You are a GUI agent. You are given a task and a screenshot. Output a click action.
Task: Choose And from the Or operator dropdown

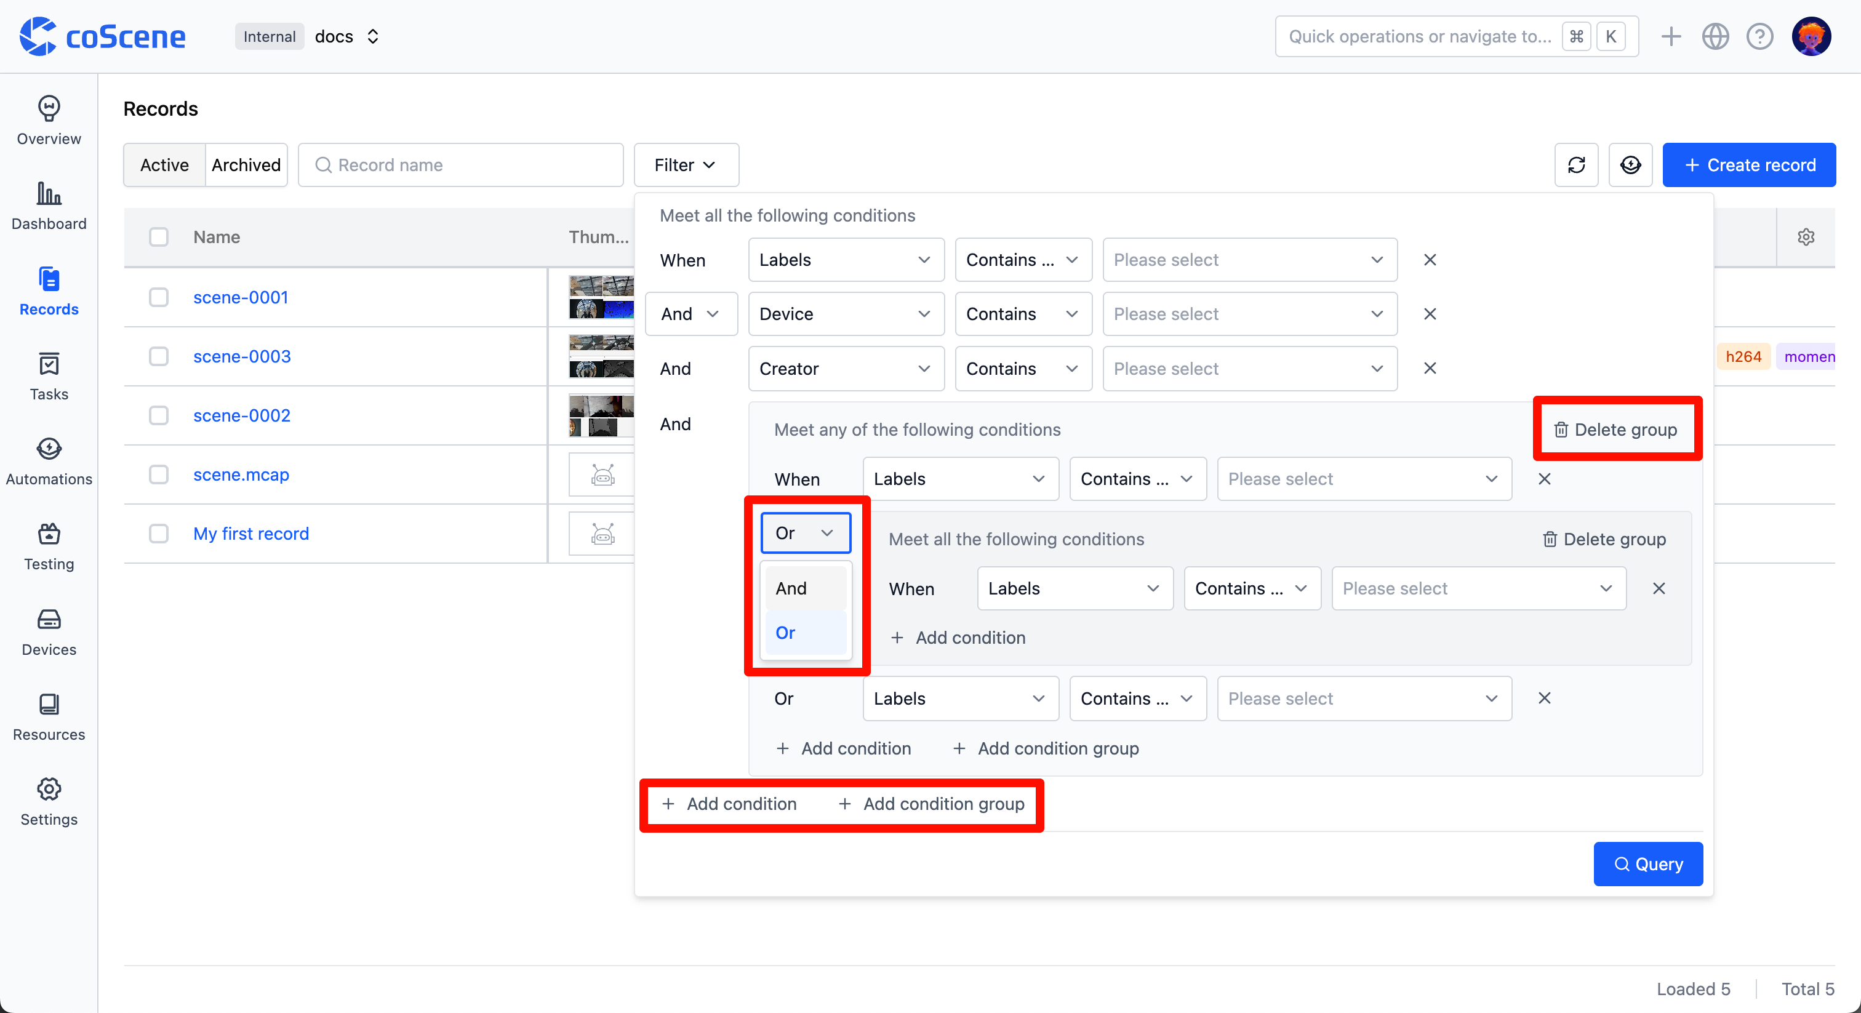[791, 587]
